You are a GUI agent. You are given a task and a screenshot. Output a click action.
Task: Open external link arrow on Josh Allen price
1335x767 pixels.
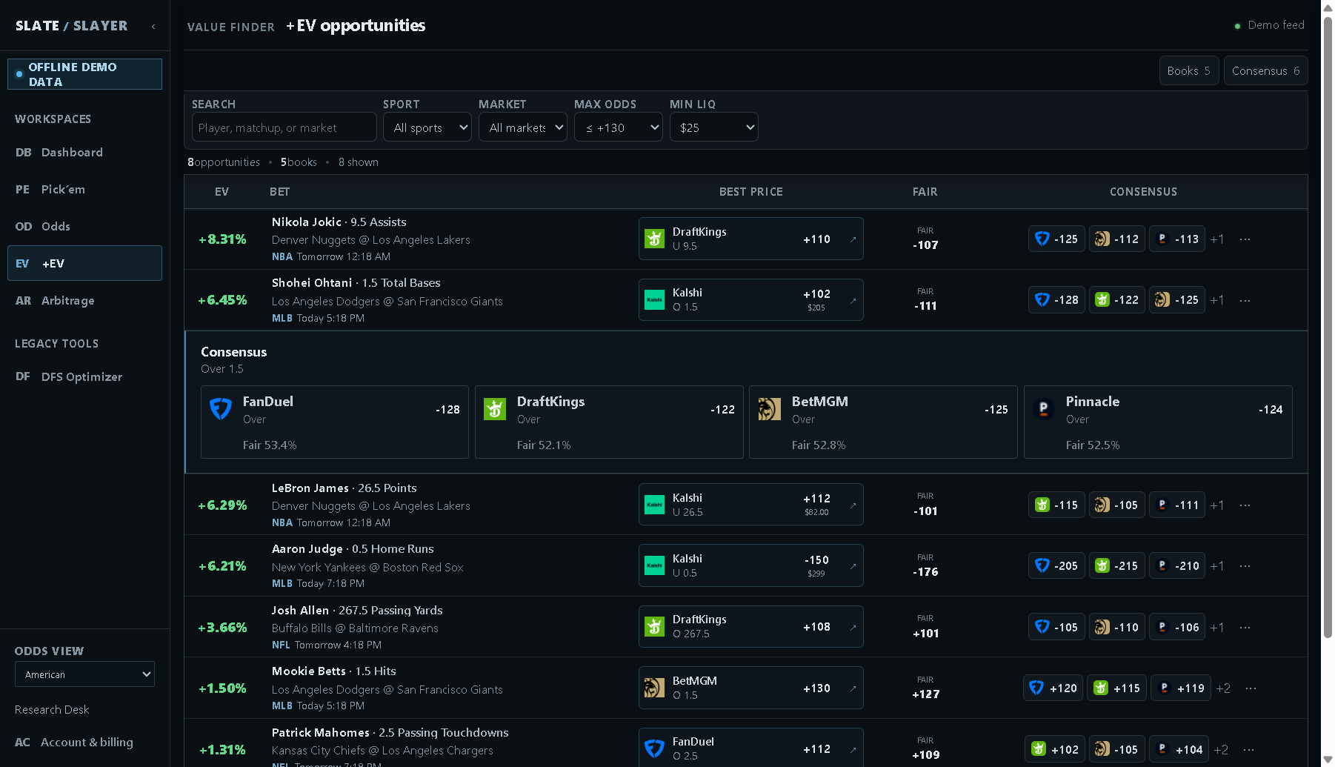point(853,627)
